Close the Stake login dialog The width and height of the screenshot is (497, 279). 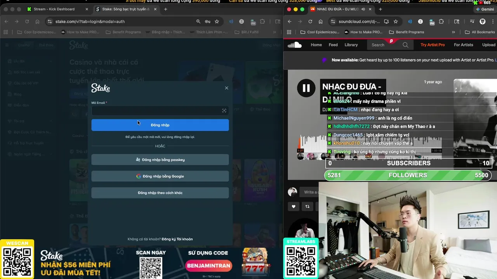coord(226,88)
